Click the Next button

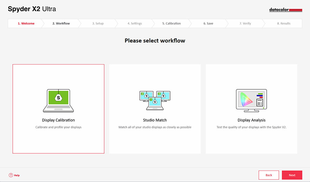point(292,175)
